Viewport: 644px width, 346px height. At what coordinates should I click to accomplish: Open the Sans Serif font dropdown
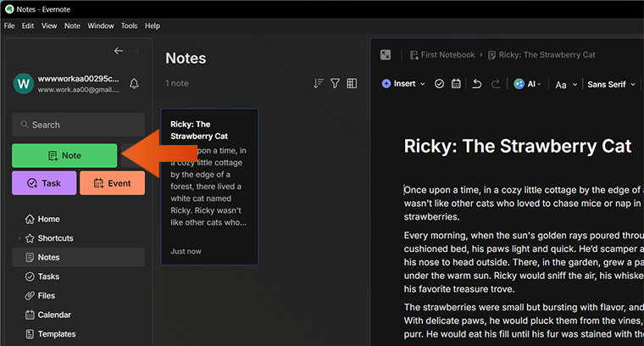611,84
